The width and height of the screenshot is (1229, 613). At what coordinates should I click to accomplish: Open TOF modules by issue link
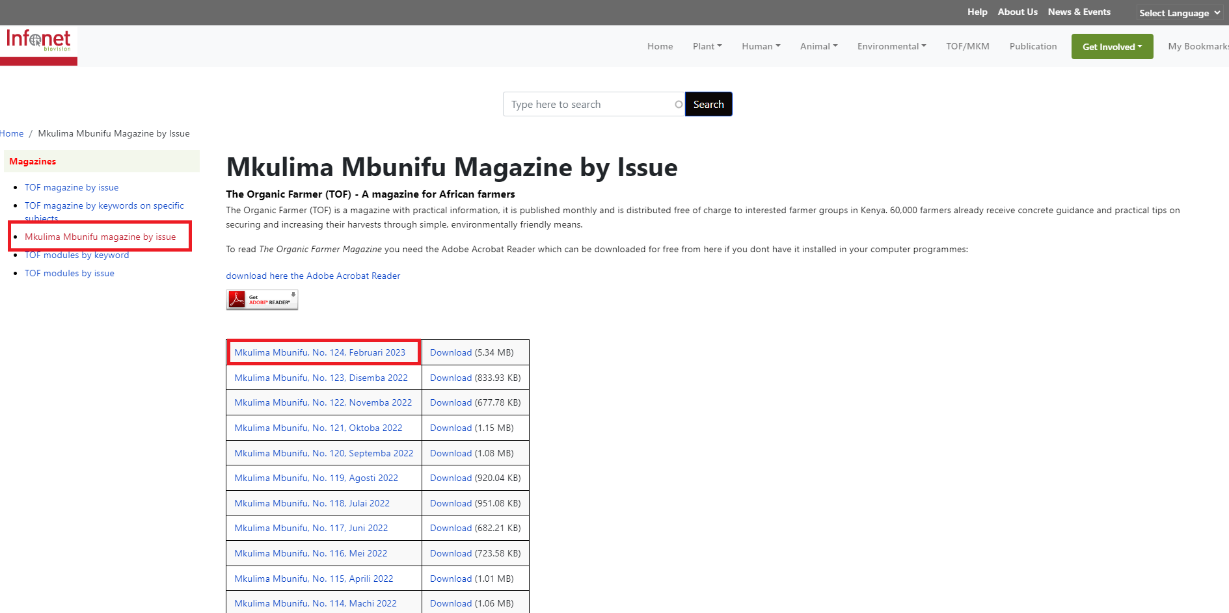70,273
